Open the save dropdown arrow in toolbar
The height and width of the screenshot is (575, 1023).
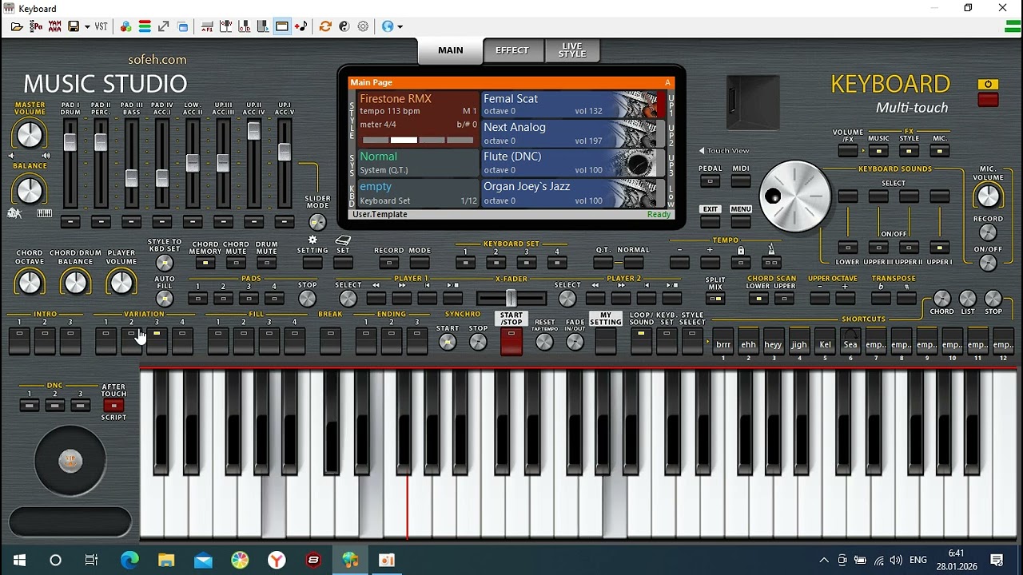(x=86, y=26)
